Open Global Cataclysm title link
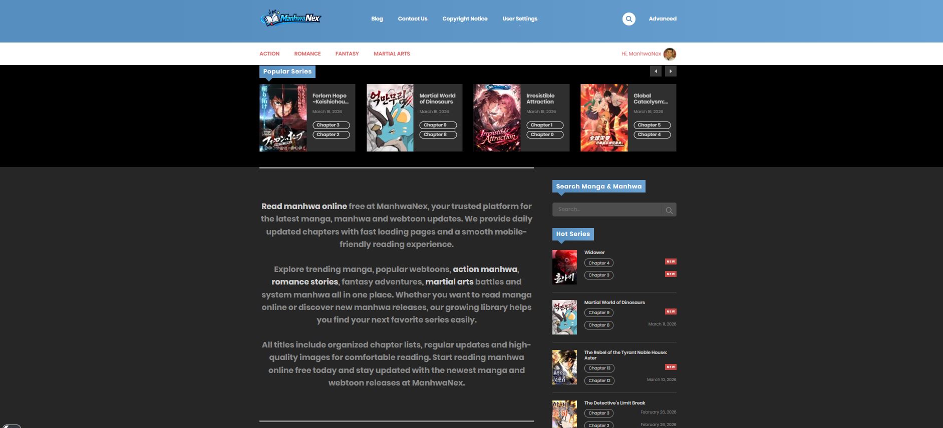 (651, 98)
